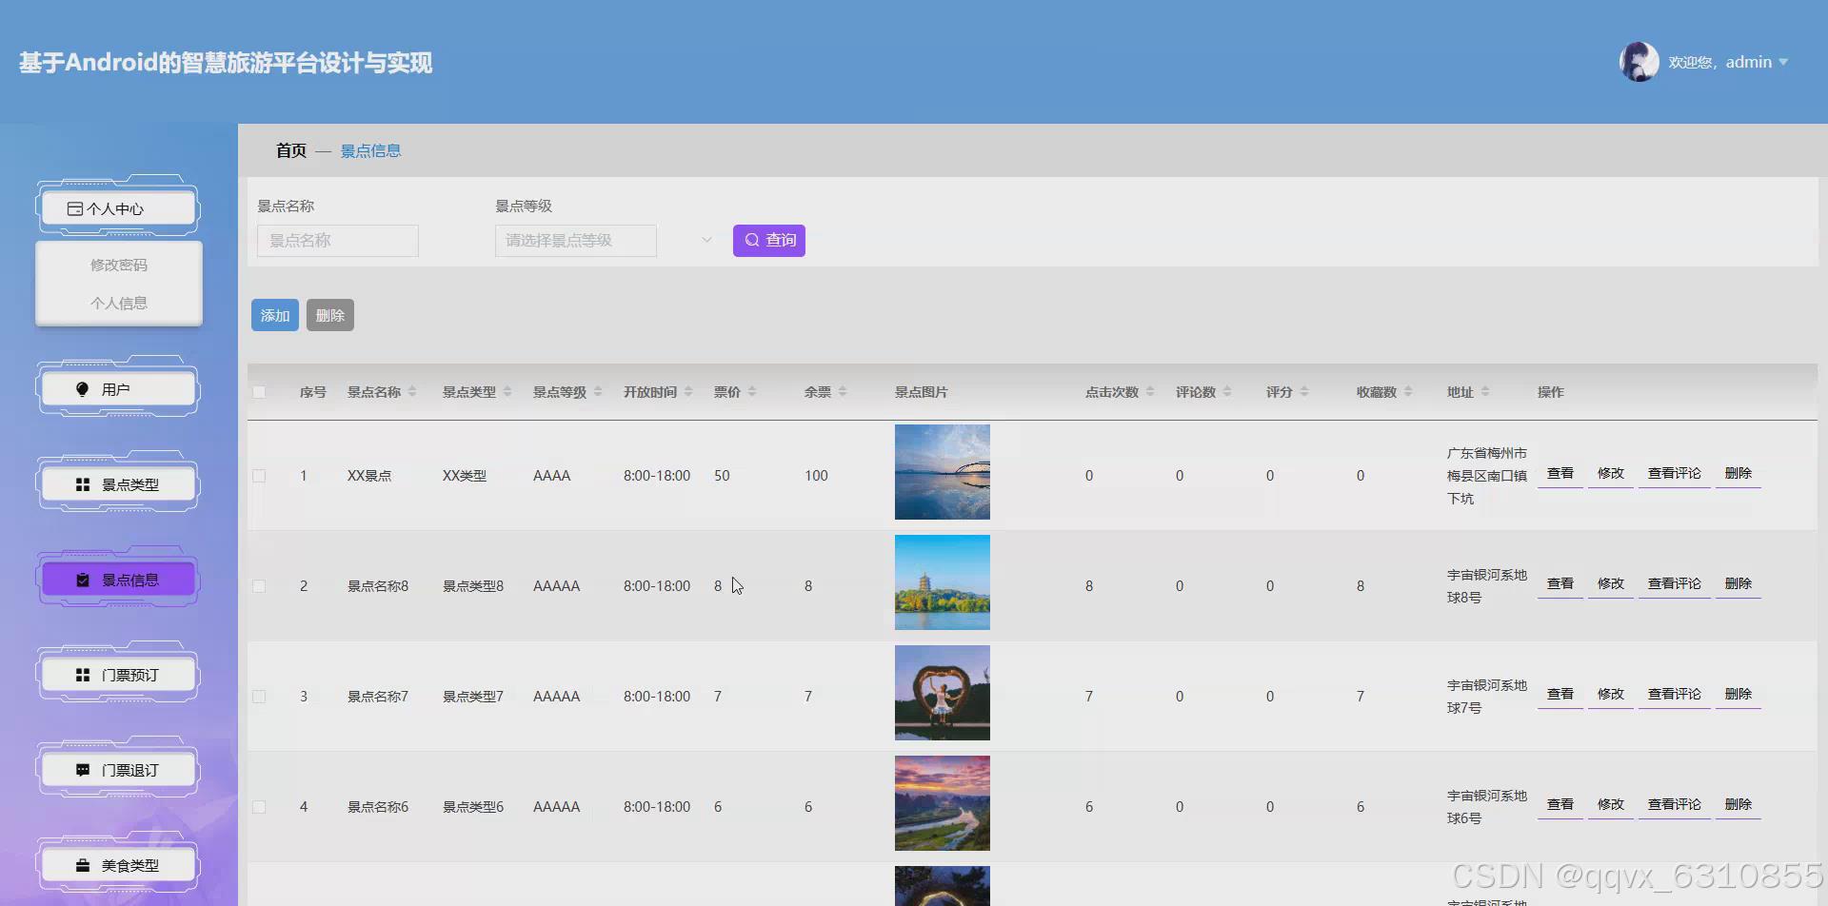This screenshot has width=1828, height=906.
Task: Sort table by 点击次数 column arrows
Action: pos(1150,392)
